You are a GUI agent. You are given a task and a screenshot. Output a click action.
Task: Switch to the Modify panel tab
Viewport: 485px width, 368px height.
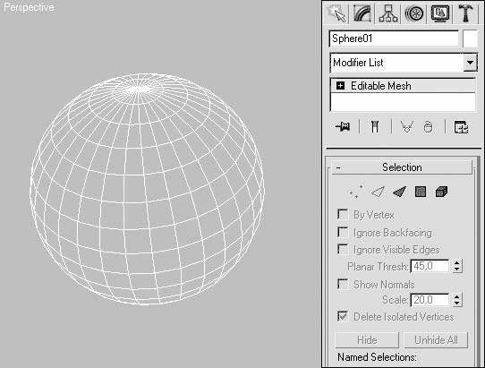tap(362, 13)
